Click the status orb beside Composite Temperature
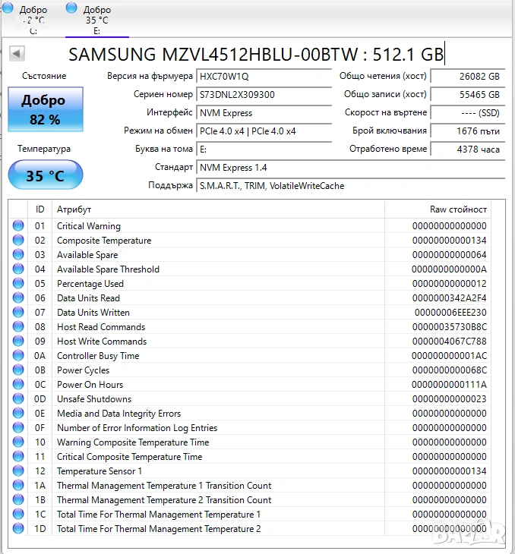Screen dimensions: 515x554 [18, 241]
